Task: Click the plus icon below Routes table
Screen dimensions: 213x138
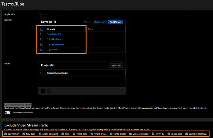Action: (x=43, y=91)
